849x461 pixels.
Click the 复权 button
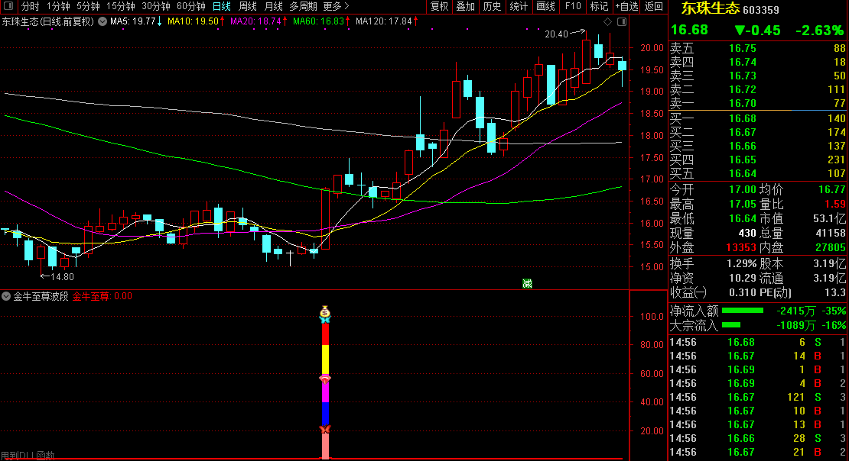[439, 6]
